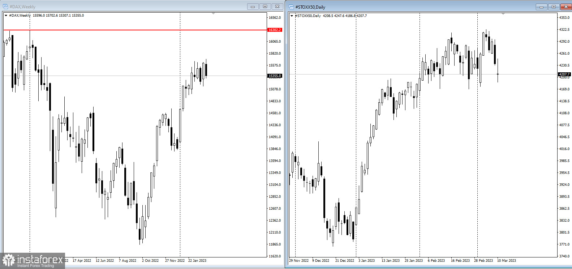This screenshot has height=269, width=572.
Task: Click the 4322.5 level on STOXX50 price axis
Action: (564, 30)
